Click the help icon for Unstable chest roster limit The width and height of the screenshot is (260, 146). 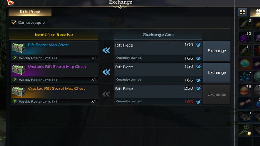tap(14, 80)
